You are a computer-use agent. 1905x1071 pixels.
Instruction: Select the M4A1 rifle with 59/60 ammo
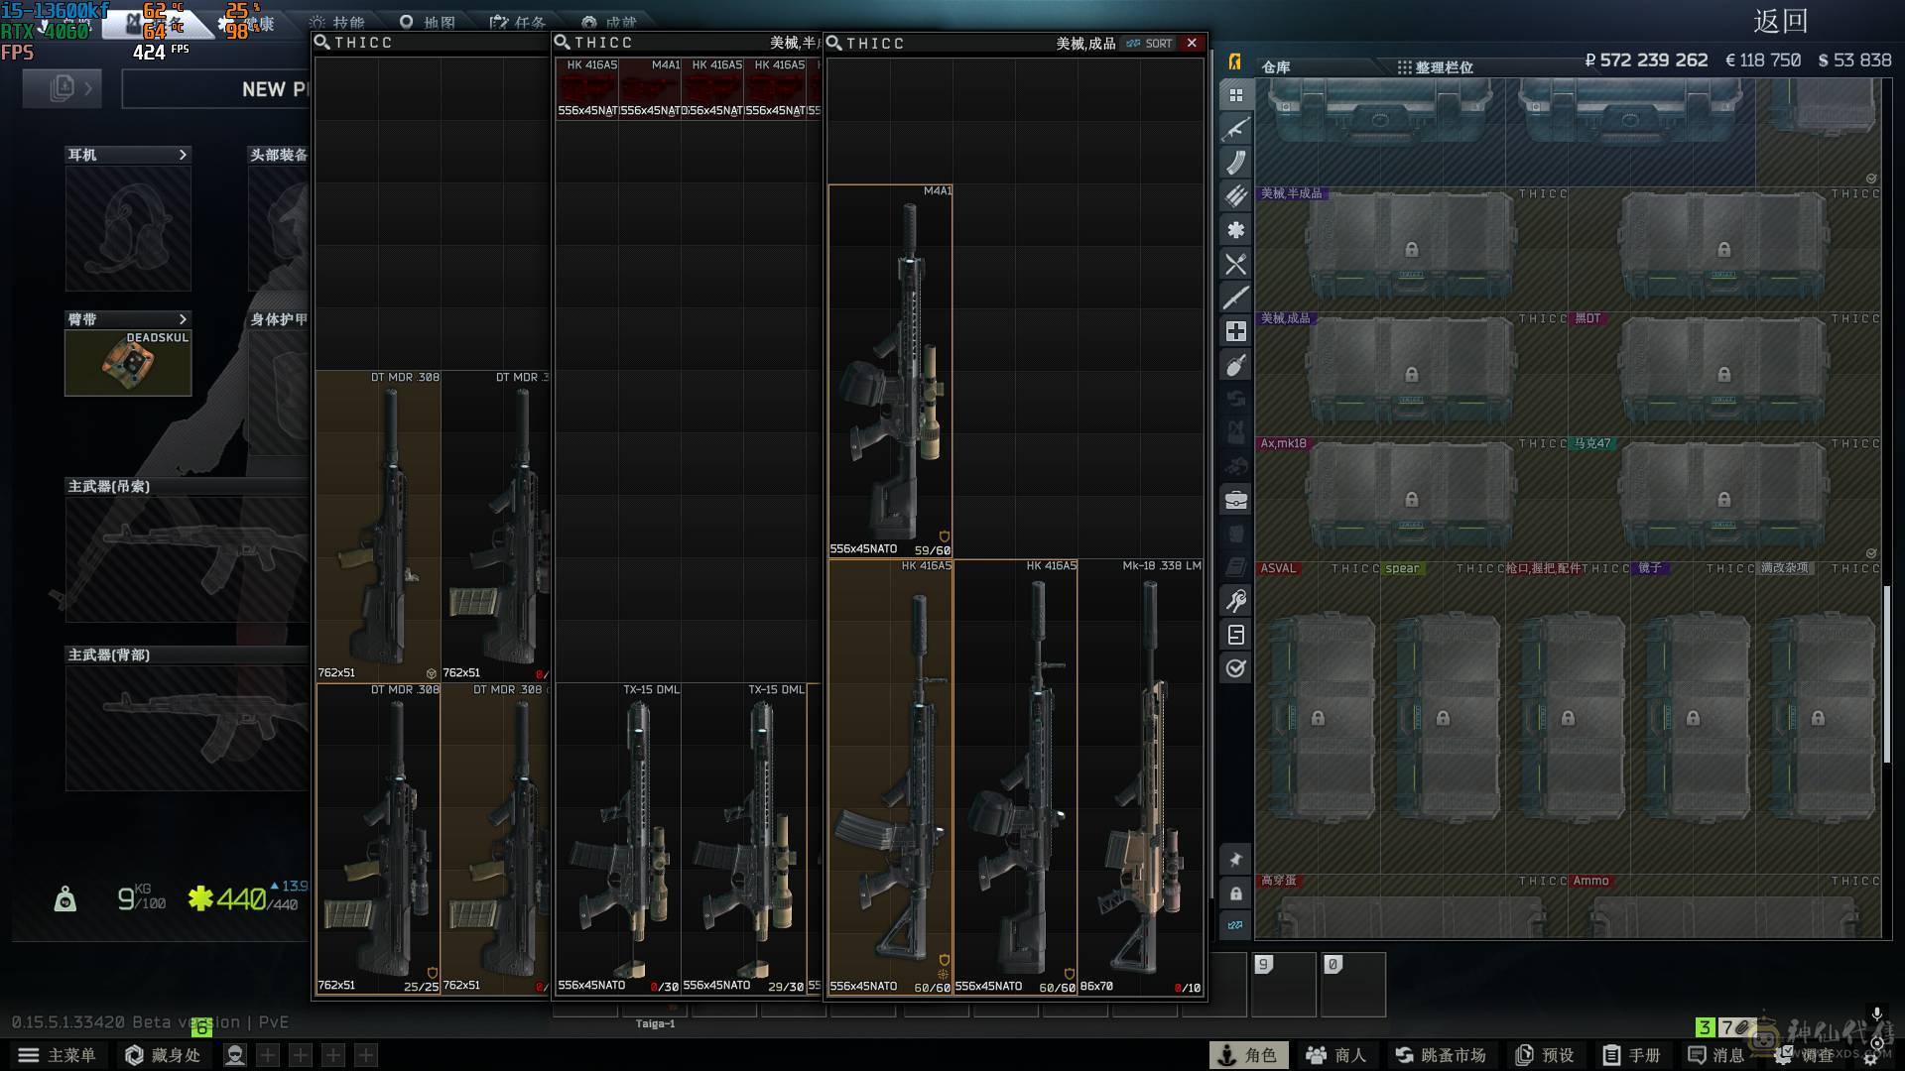click(890, 371)
